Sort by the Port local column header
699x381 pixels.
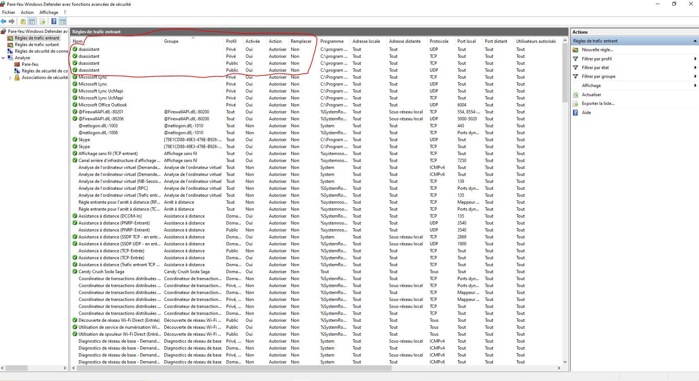pyautogui.click(x=469, y=41)
